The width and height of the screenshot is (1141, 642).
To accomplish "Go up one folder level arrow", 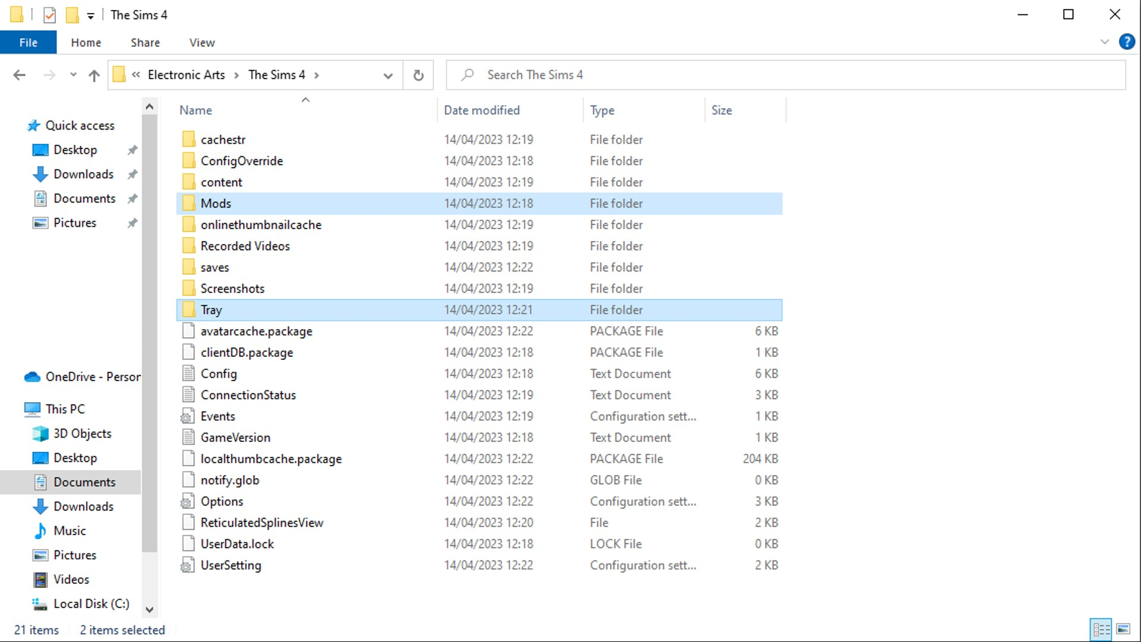I will tap(94, 75).
